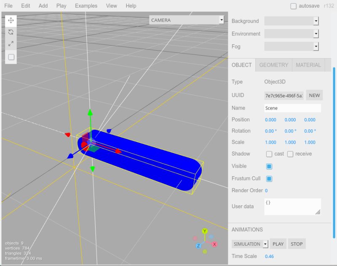Click the Rotation X value
Image resolution: width=337 pixels, height=266 pixels.
click(271, 131)
